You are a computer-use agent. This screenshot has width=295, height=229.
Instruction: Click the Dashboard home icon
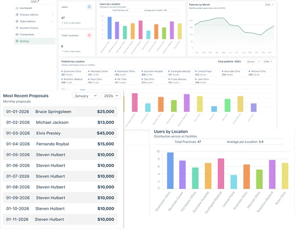[x=17, y=8]
